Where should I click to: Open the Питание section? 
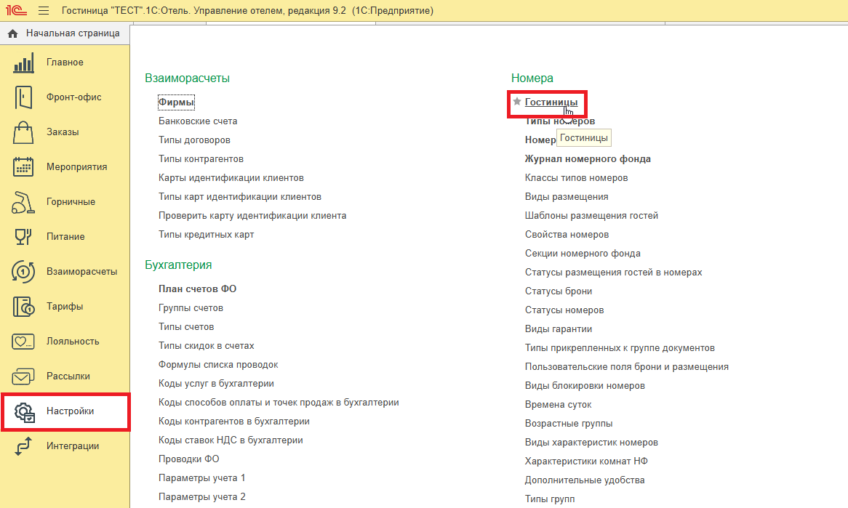tap(65, 237)
